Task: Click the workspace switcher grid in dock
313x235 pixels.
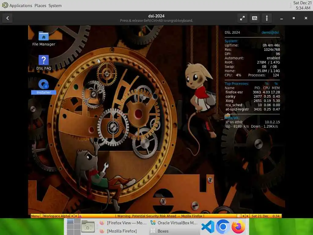Action: pyautogui.click(x=74, y=227)
